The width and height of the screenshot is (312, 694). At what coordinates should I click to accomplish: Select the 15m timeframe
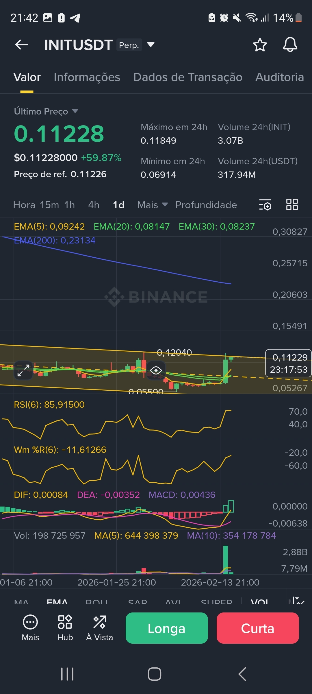coord(49,205)
